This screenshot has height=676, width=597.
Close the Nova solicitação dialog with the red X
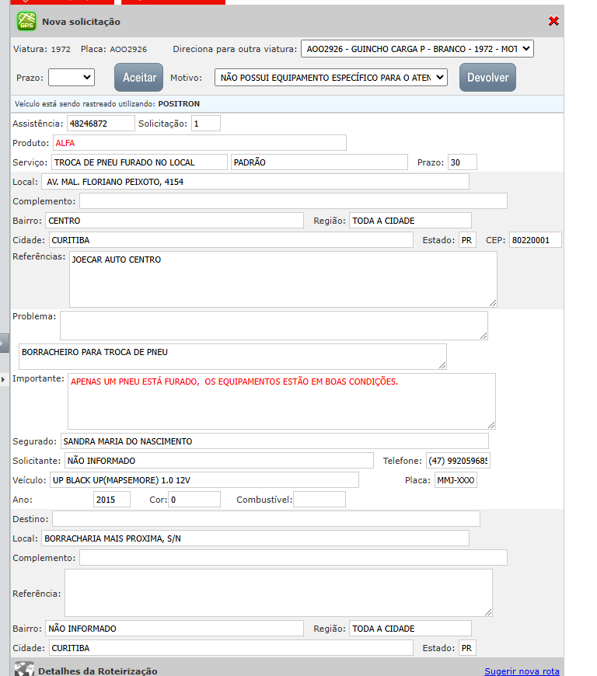[553, 21]
